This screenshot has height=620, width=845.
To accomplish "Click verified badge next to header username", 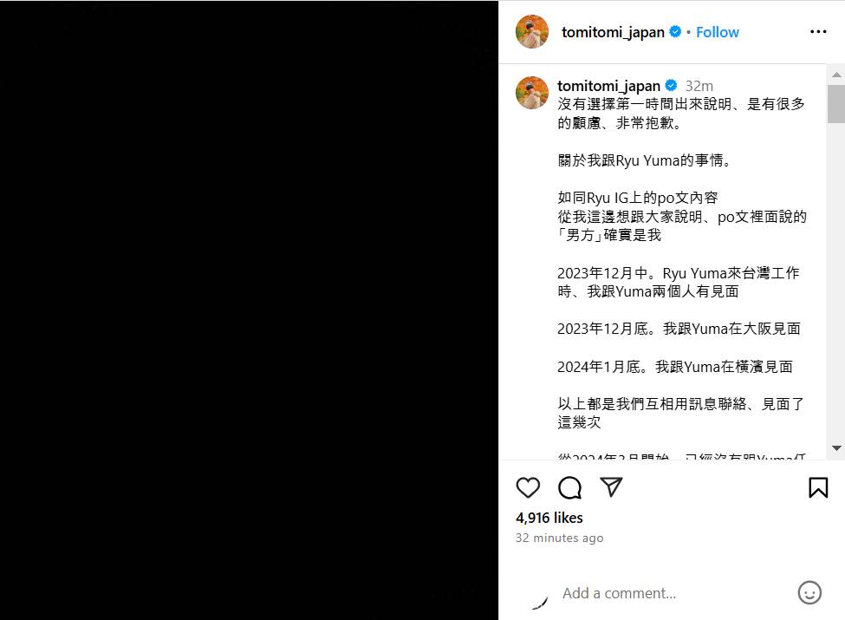I will (x=675, y=32).
